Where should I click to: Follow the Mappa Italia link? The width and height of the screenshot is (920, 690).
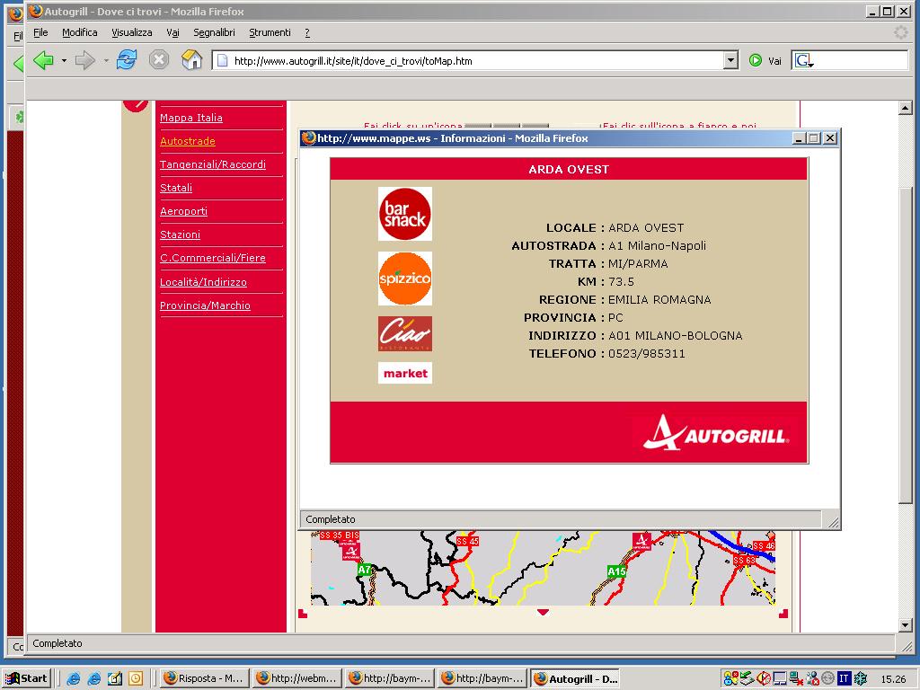click(x=191, y=118)
